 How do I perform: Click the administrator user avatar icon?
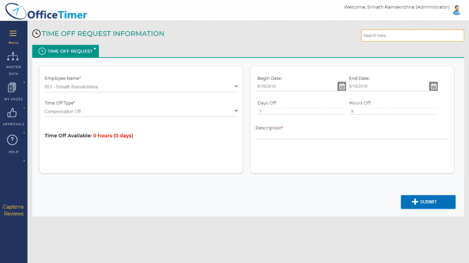tap(457, 10)
